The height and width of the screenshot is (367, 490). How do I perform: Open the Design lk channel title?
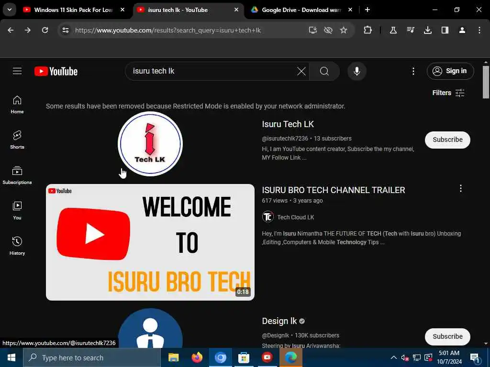point(279,321)
